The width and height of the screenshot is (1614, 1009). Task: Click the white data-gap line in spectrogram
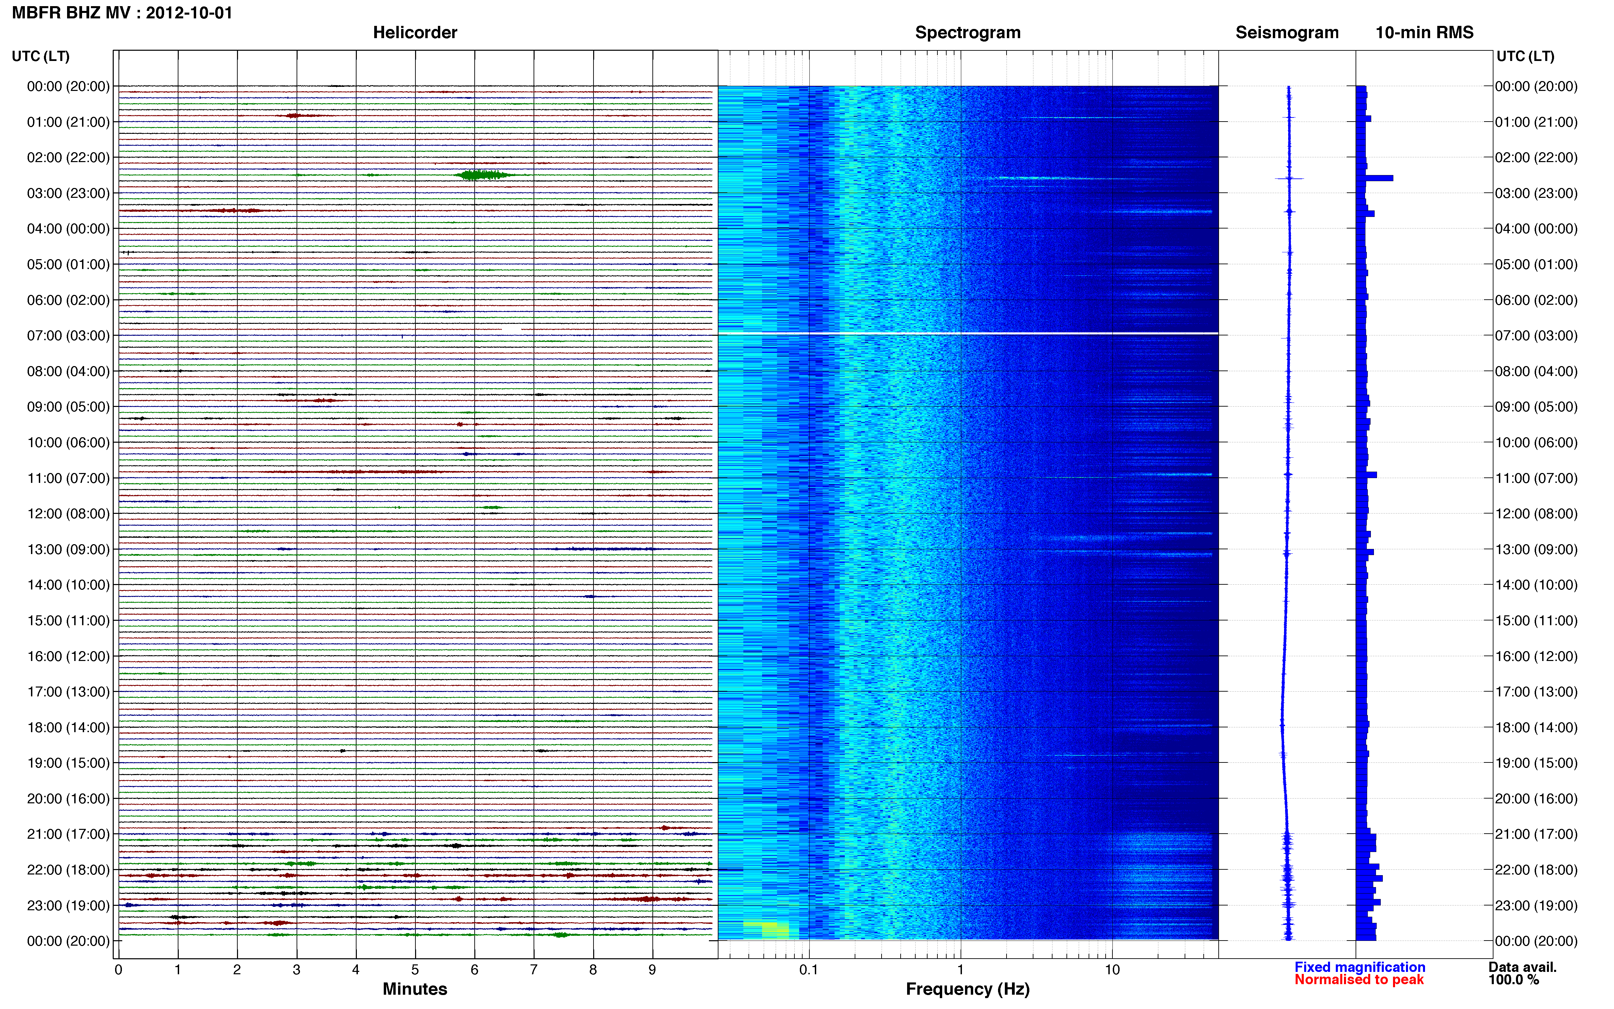pyautogui.click(x=968, y=333)
